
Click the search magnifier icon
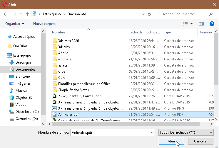211,14
